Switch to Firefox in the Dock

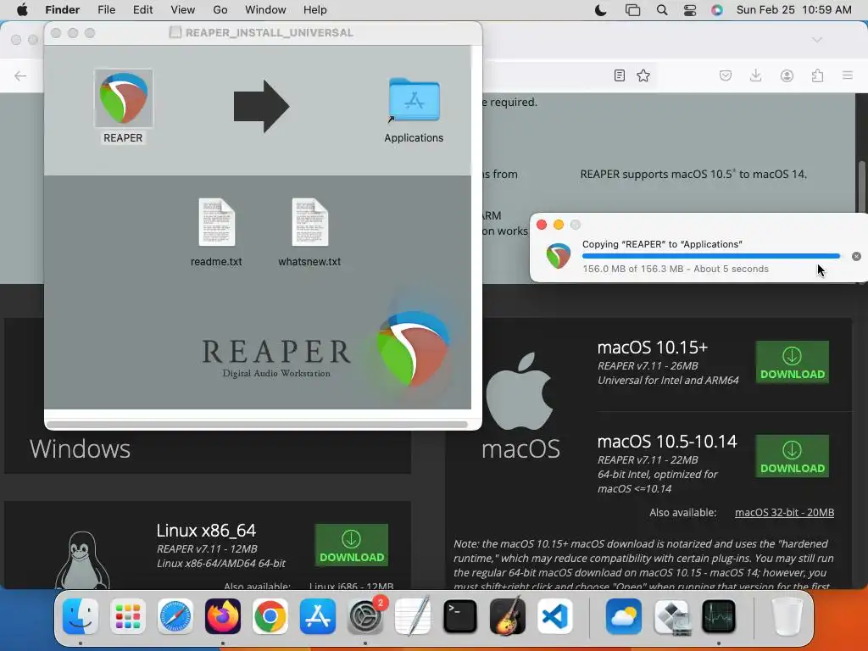pyautogui.click(x=223, y=616)
